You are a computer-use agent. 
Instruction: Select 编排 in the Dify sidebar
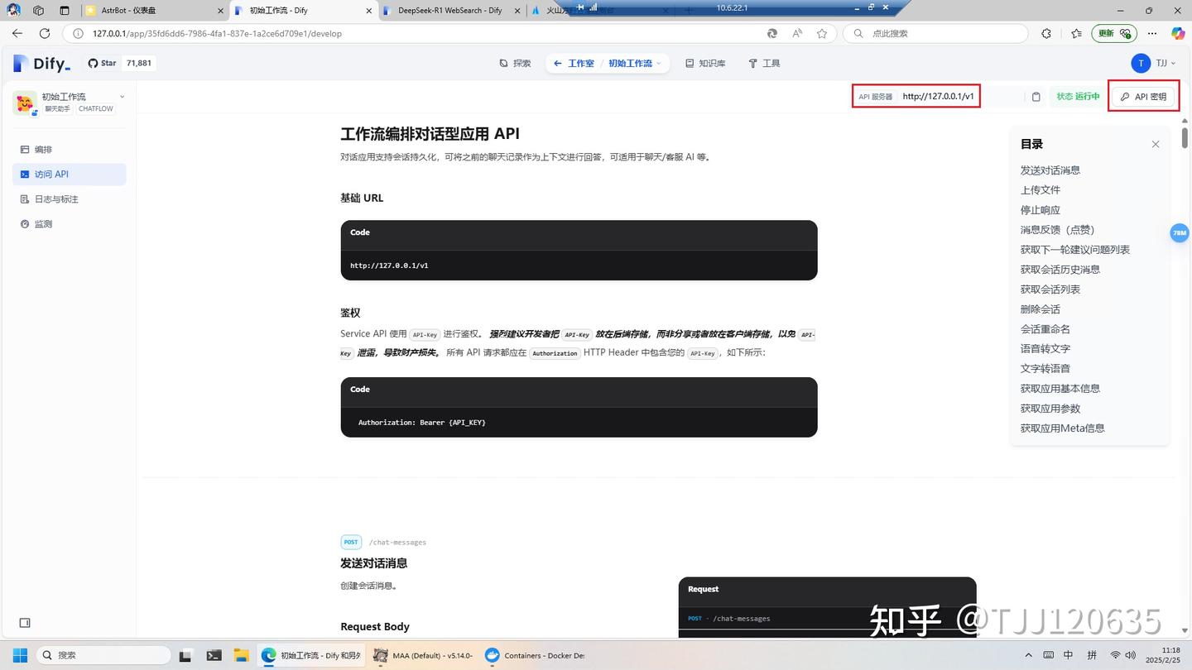43,149
